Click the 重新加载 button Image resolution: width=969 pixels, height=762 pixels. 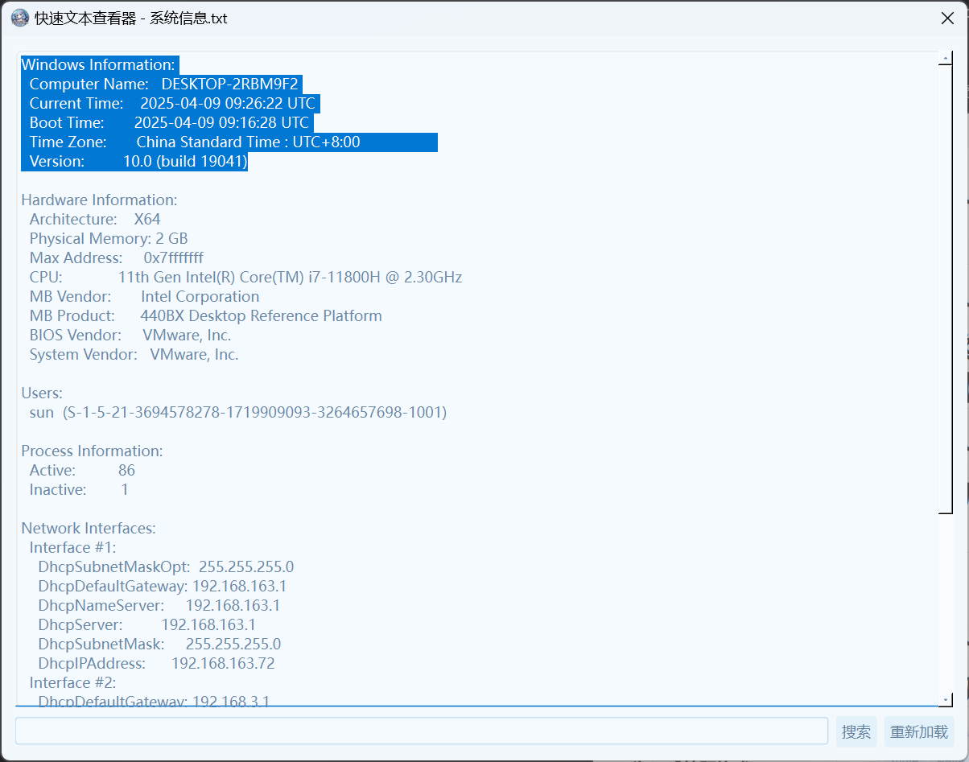[919, 732]
